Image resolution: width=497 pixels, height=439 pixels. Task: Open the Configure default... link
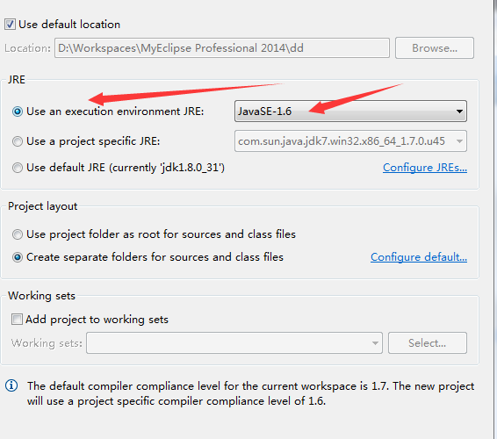pos(419,257)
